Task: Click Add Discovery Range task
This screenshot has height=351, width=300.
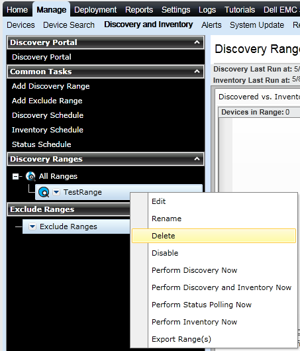Action: coord(50,86)
